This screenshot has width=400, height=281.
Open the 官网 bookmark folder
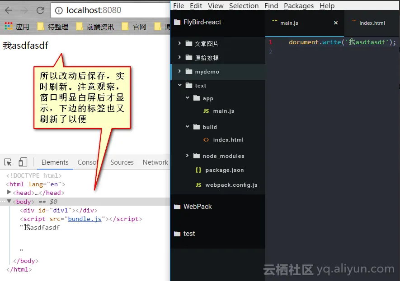[x=134, y=27]
